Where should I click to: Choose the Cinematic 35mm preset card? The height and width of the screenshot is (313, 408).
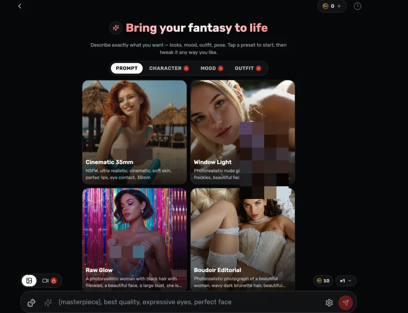(x=134, y=132)
